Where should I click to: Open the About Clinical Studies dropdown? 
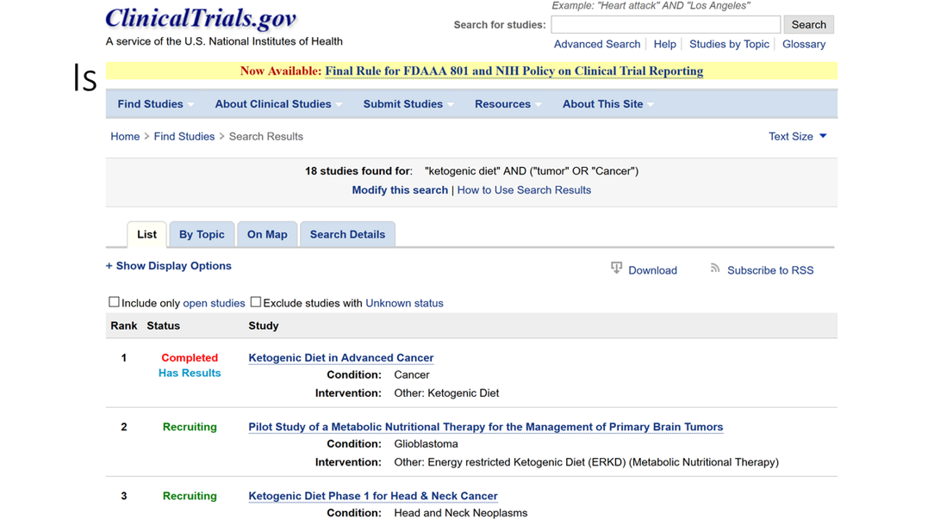pos(277,104)
